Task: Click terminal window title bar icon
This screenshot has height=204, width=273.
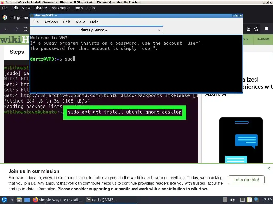Action: [x=32, y=16]
